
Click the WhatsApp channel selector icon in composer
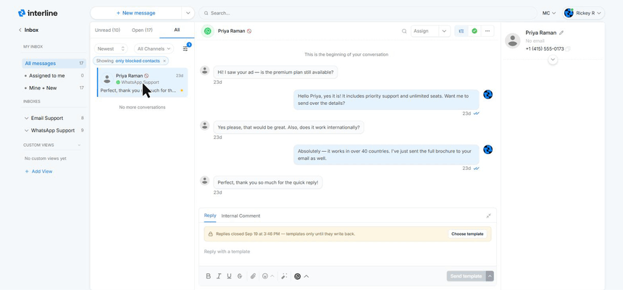point(297,276)
